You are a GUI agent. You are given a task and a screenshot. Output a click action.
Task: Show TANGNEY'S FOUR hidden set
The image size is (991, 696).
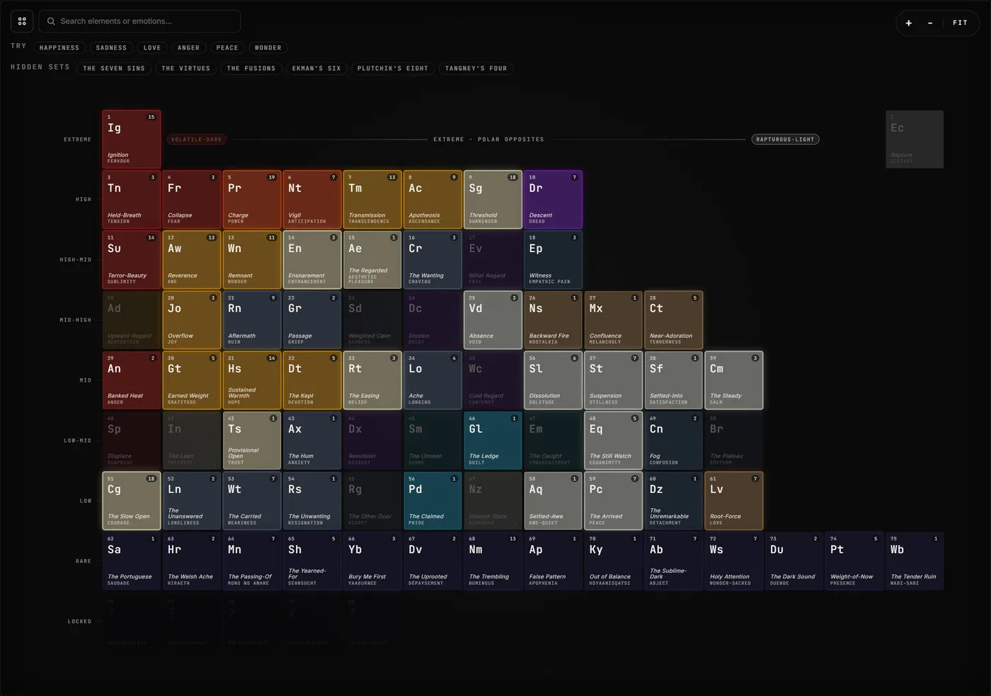(x=476, y=68)
